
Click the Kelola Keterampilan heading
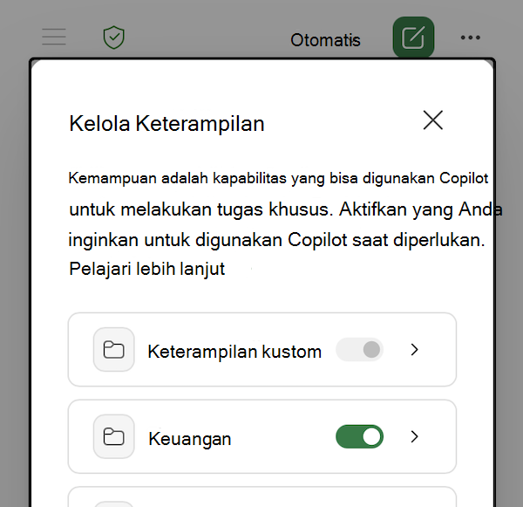(166, 124)
